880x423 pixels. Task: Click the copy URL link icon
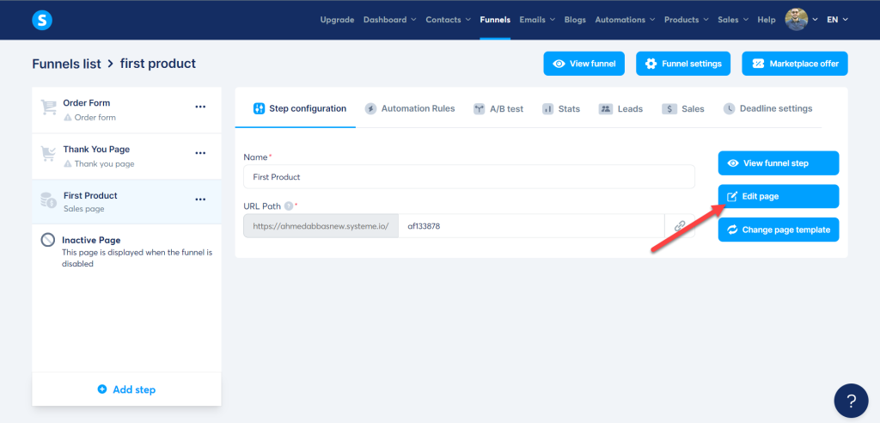(680, 226)
